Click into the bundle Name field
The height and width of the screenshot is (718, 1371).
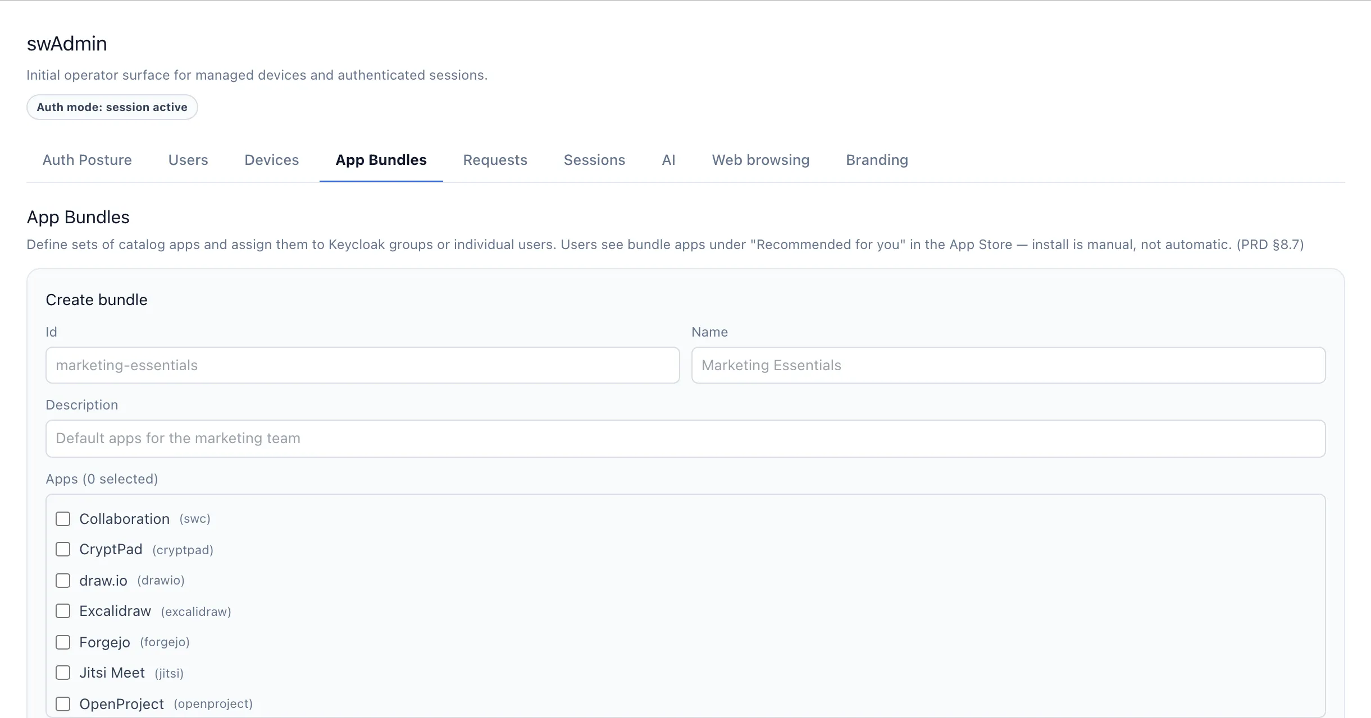1008,365
